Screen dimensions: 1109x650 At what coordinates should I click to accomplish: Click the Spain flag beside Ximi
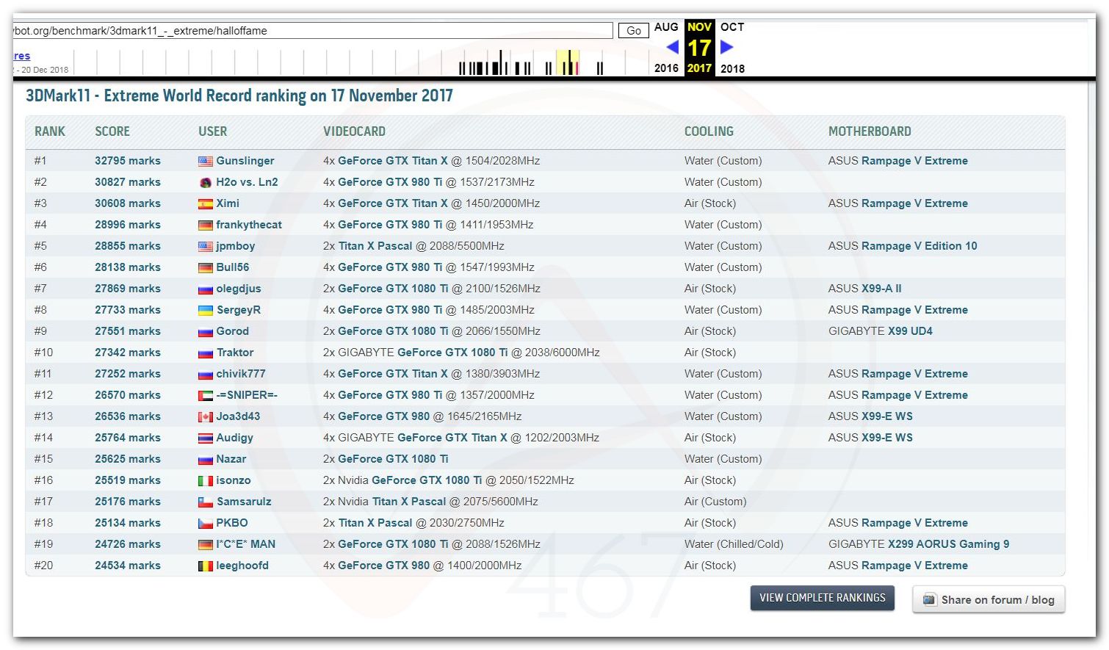pos(206,204)
